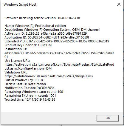
Task: Click the validation-v2.sls.microsoft.com URL text
Action: click(49, 76)
